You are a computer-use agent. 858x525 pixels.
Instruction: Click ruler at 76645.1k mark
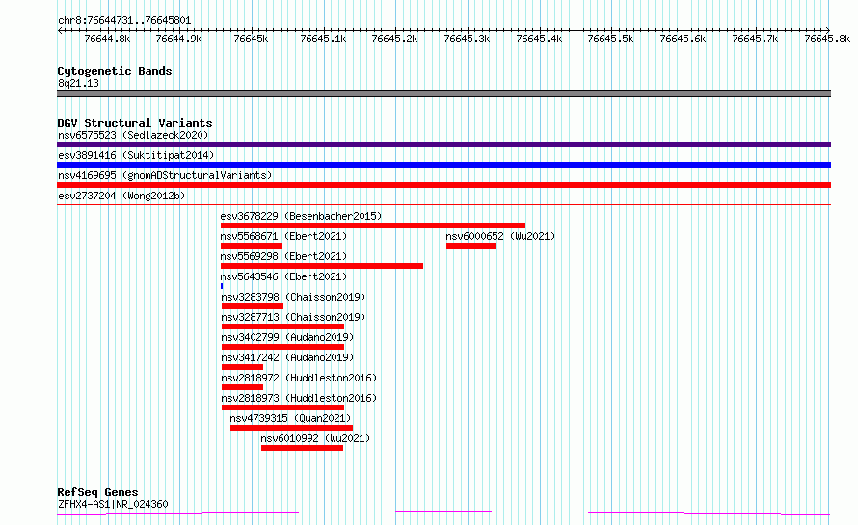click(x=324, y=39)
